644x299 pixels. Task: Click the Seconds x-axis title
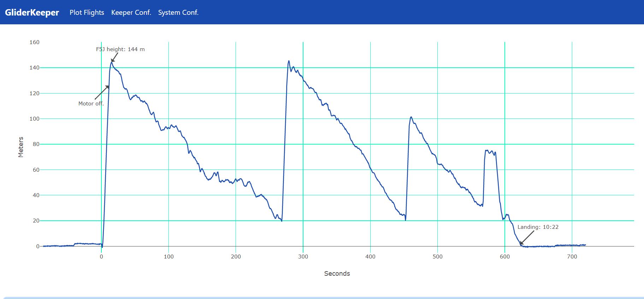337,274
